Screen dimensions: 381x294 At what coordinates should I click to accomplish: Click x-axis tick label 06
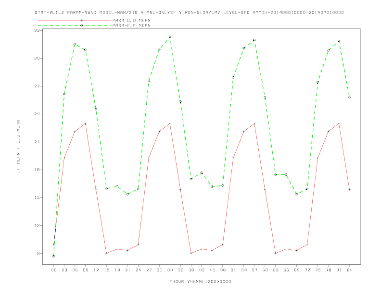(75, 270)
